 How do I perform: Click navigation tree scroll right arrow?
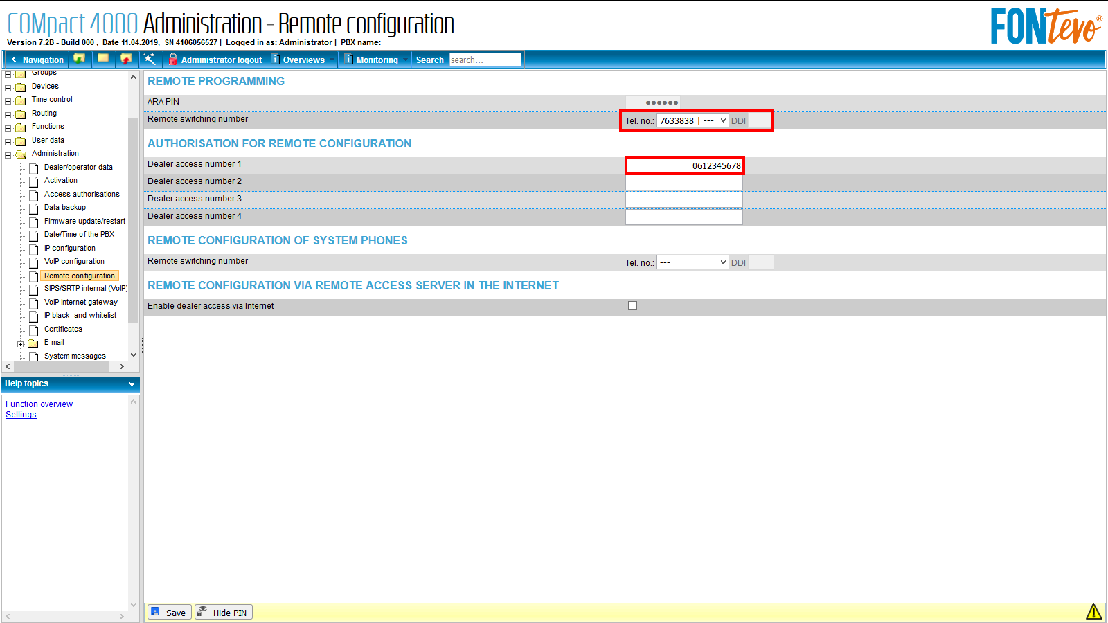point(122,366)
